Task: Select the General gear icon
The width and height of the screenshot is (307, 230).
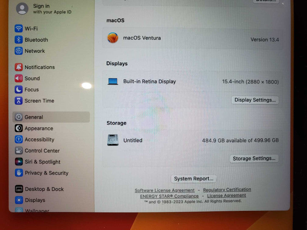Action: pos(18,117)
